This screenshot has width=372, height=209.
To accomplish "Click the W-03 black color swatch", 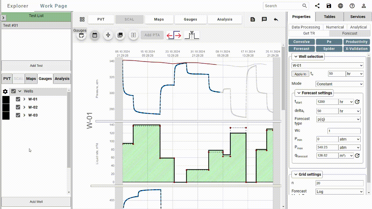I will click(6, 116).
